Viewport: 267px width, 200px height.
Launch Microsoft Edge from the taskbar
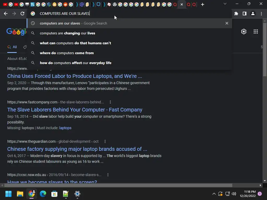pyautogui.click(x=43, y=194)
